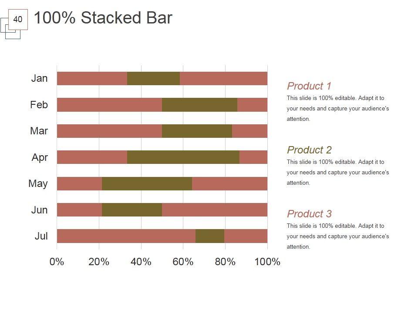Image resolution: width=418 pixels, height=313 pixels.
Task: Select the olive segment of May bar
Action: tap(147, 184)
